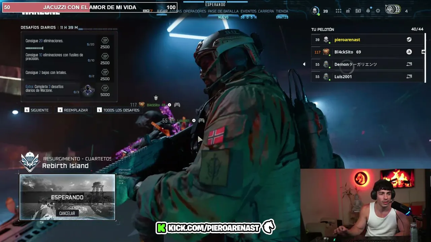Click the crowned skull icon above Bl4ckSito's nameplate

tap(156, 98)
